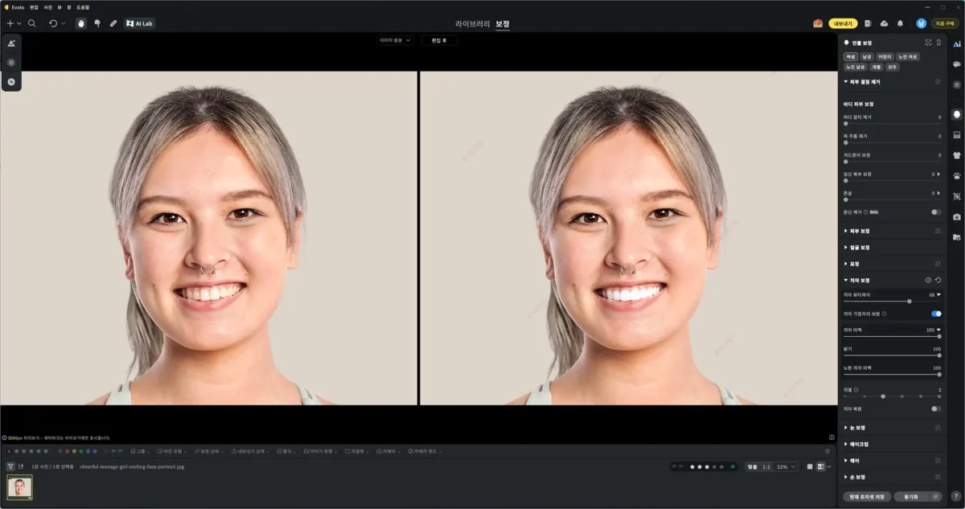Switch to the 라이브러리 tab
The image size is (965, 509).
472,24
